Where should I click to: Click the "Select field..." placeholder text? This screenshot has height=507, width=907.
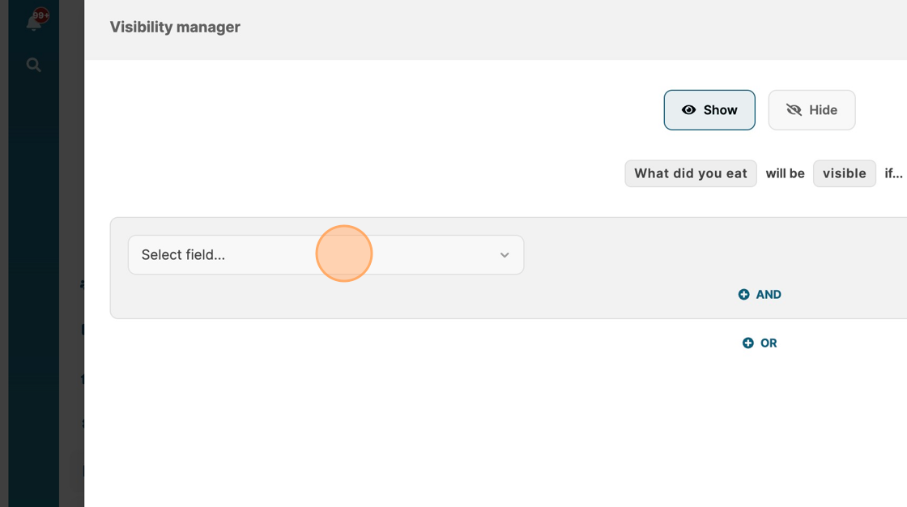pos(183,255)
